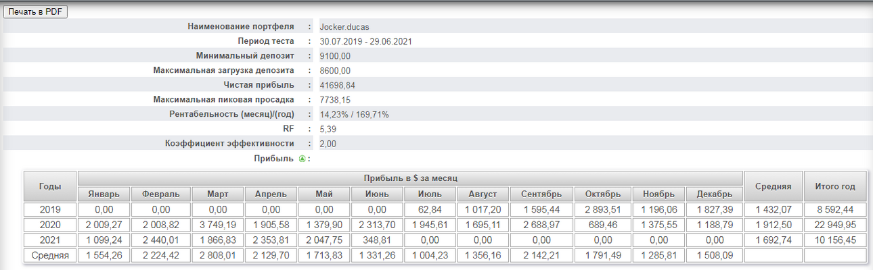Viewport: 873px width, 270px height.
Task: Click 2021 average cell 1 692,74
Action: pos(774,240)
